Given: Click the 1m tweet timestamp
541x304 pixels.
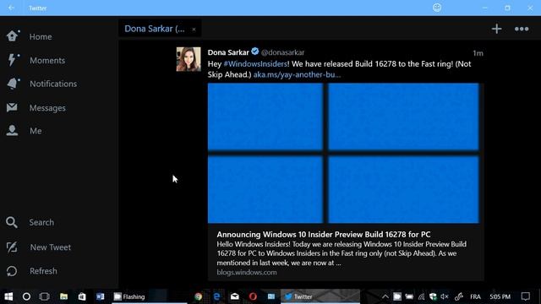Looking at the screenshot, I should point(478,53).
